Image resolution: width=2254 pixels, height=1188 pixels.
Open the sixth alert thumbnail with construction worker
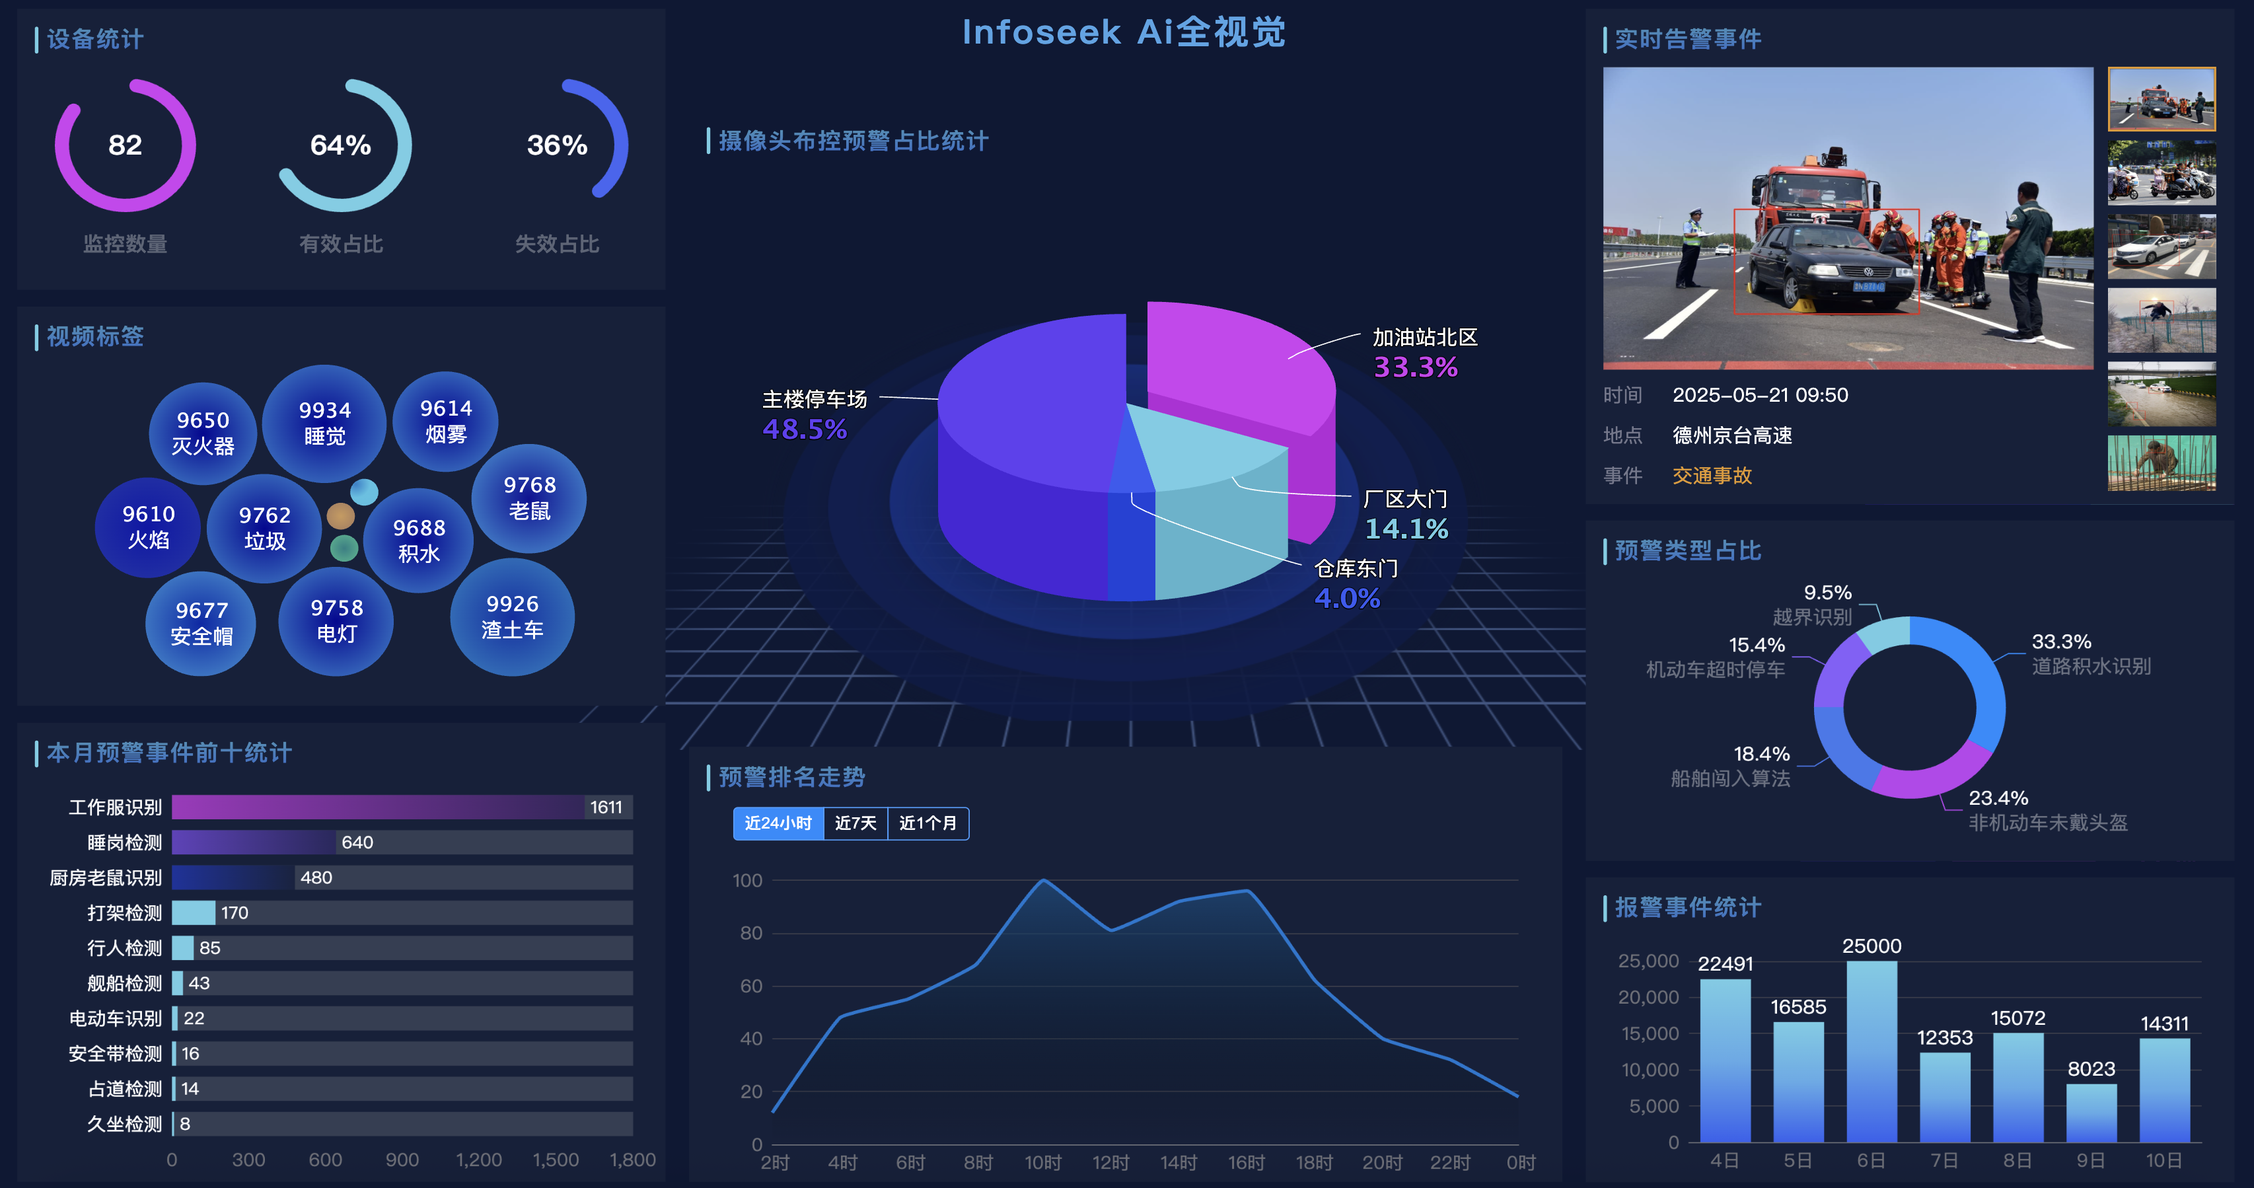pos(2162,463)
